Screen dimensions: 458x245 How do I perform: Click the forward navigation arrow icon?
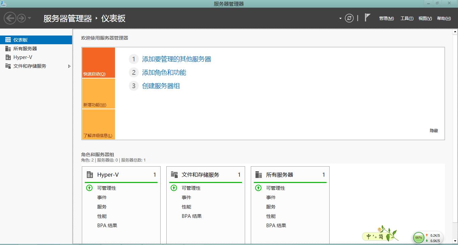pos(21,18)
